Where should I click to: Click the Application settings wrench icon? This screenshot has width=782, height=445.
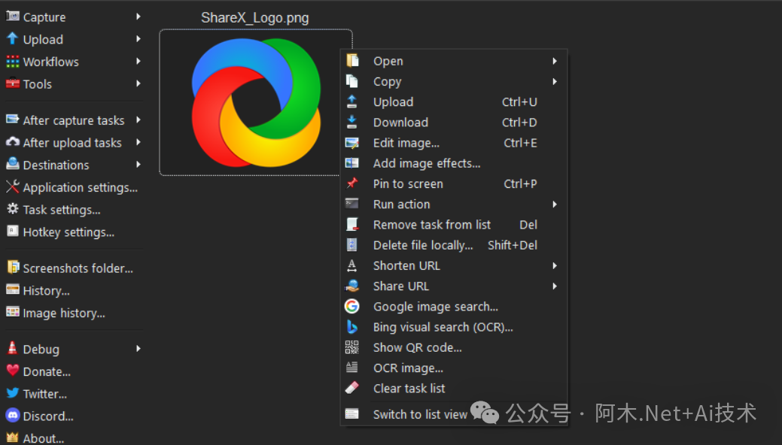(x=13, y=186)
